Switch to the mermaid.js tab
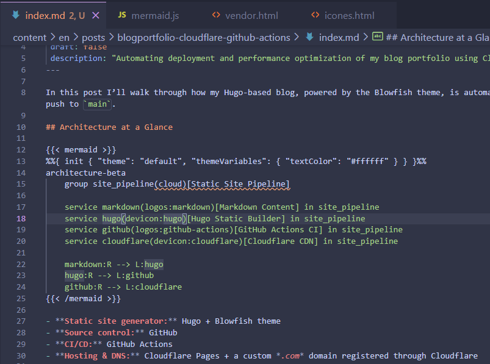 click(x=154, y=16)
